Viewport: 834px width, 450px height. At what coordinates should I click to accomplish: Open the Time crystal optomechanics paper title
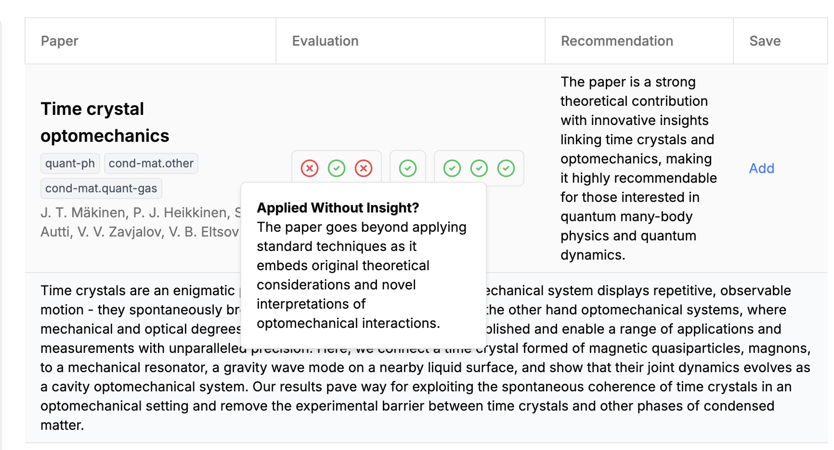coord(105,122)
